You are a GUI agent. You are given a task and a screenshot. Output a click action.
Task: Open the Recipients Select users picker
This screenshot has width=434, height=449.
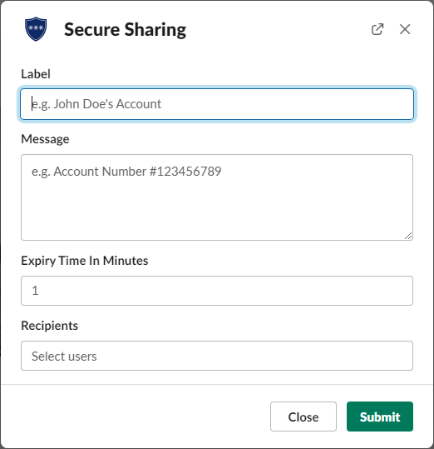point(217,356)
